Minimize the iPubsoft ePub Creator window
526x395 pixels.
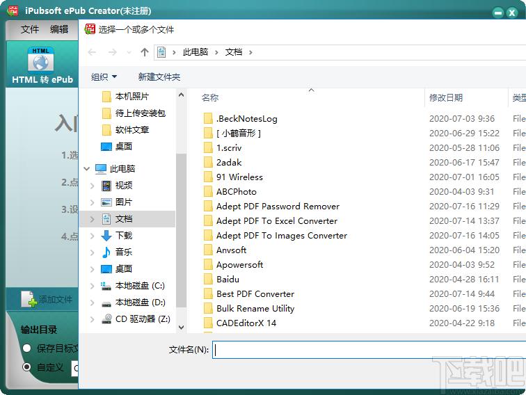(498, 13)
